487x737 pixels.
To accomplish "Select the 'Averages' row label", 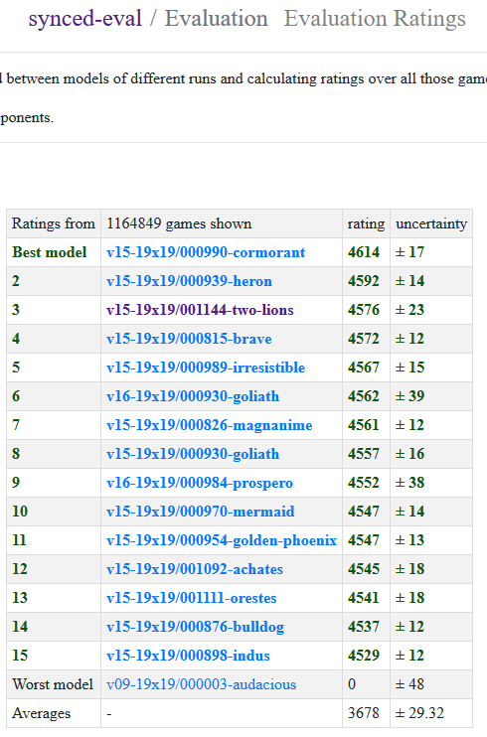I will 42,713.
